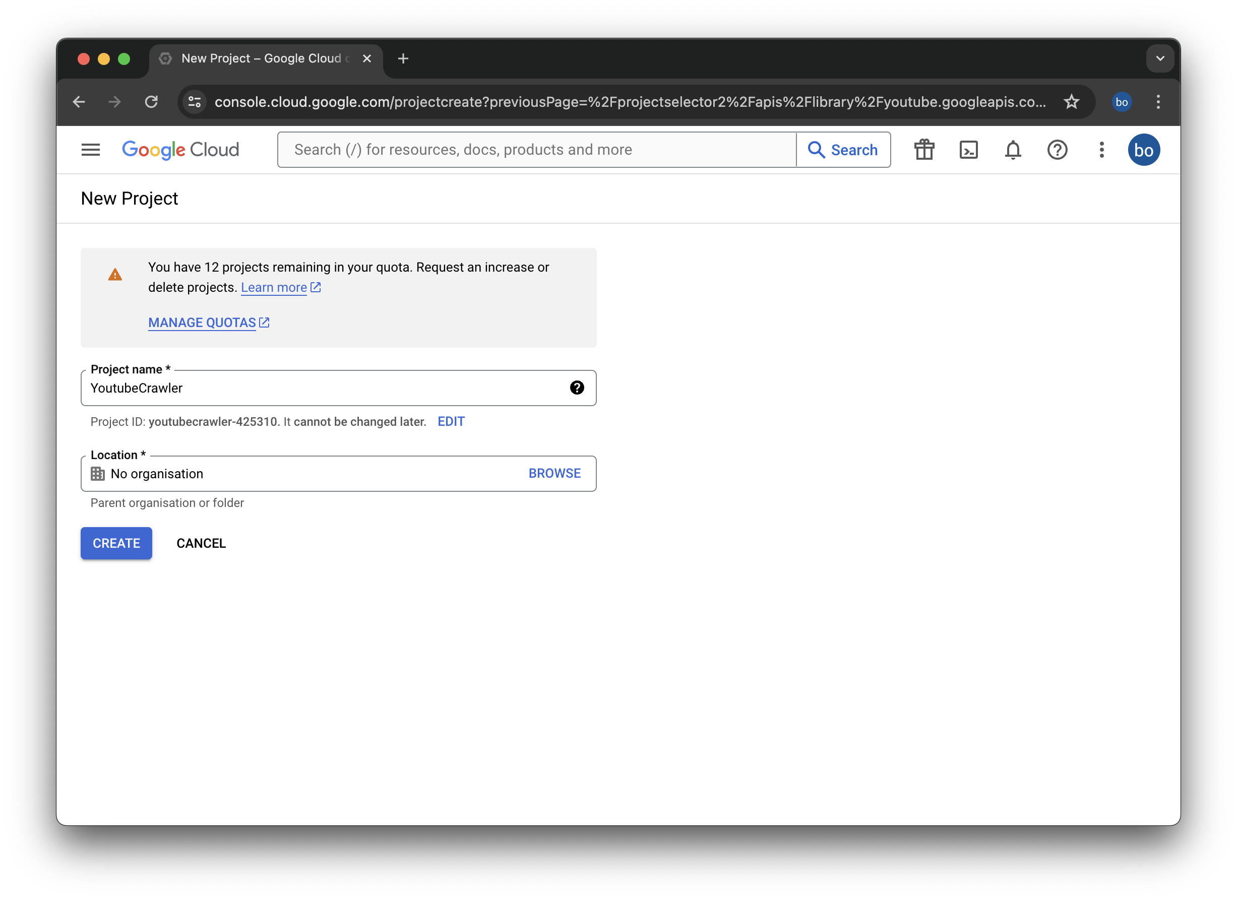Bookmark this page with the star icon

[x=1071, y=102]
